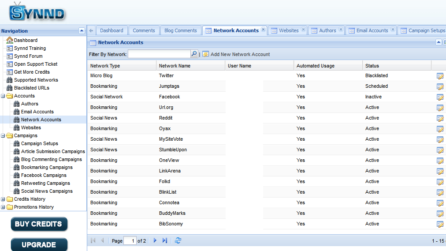The image size is (446, 251).
Task: Click the edit icon in the BuddyMarks row
Action: click(x=440, y=214)
